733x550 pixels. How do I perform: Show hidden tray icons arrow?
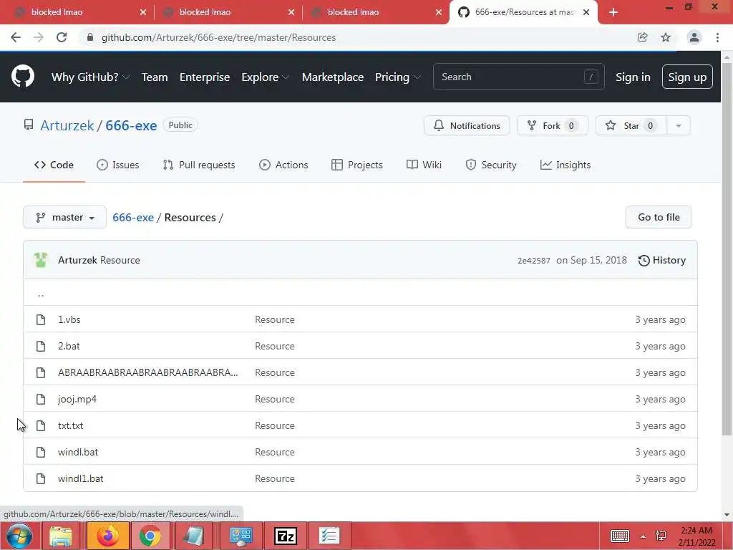(644, 536)
